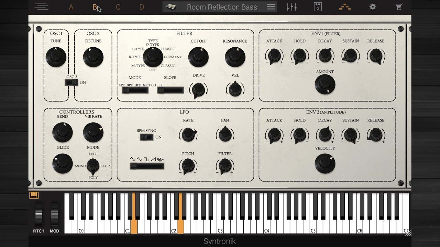Click the LFO waveform selector switch
Viewport: 440px width, 247px height.
(x=147, y=166)
